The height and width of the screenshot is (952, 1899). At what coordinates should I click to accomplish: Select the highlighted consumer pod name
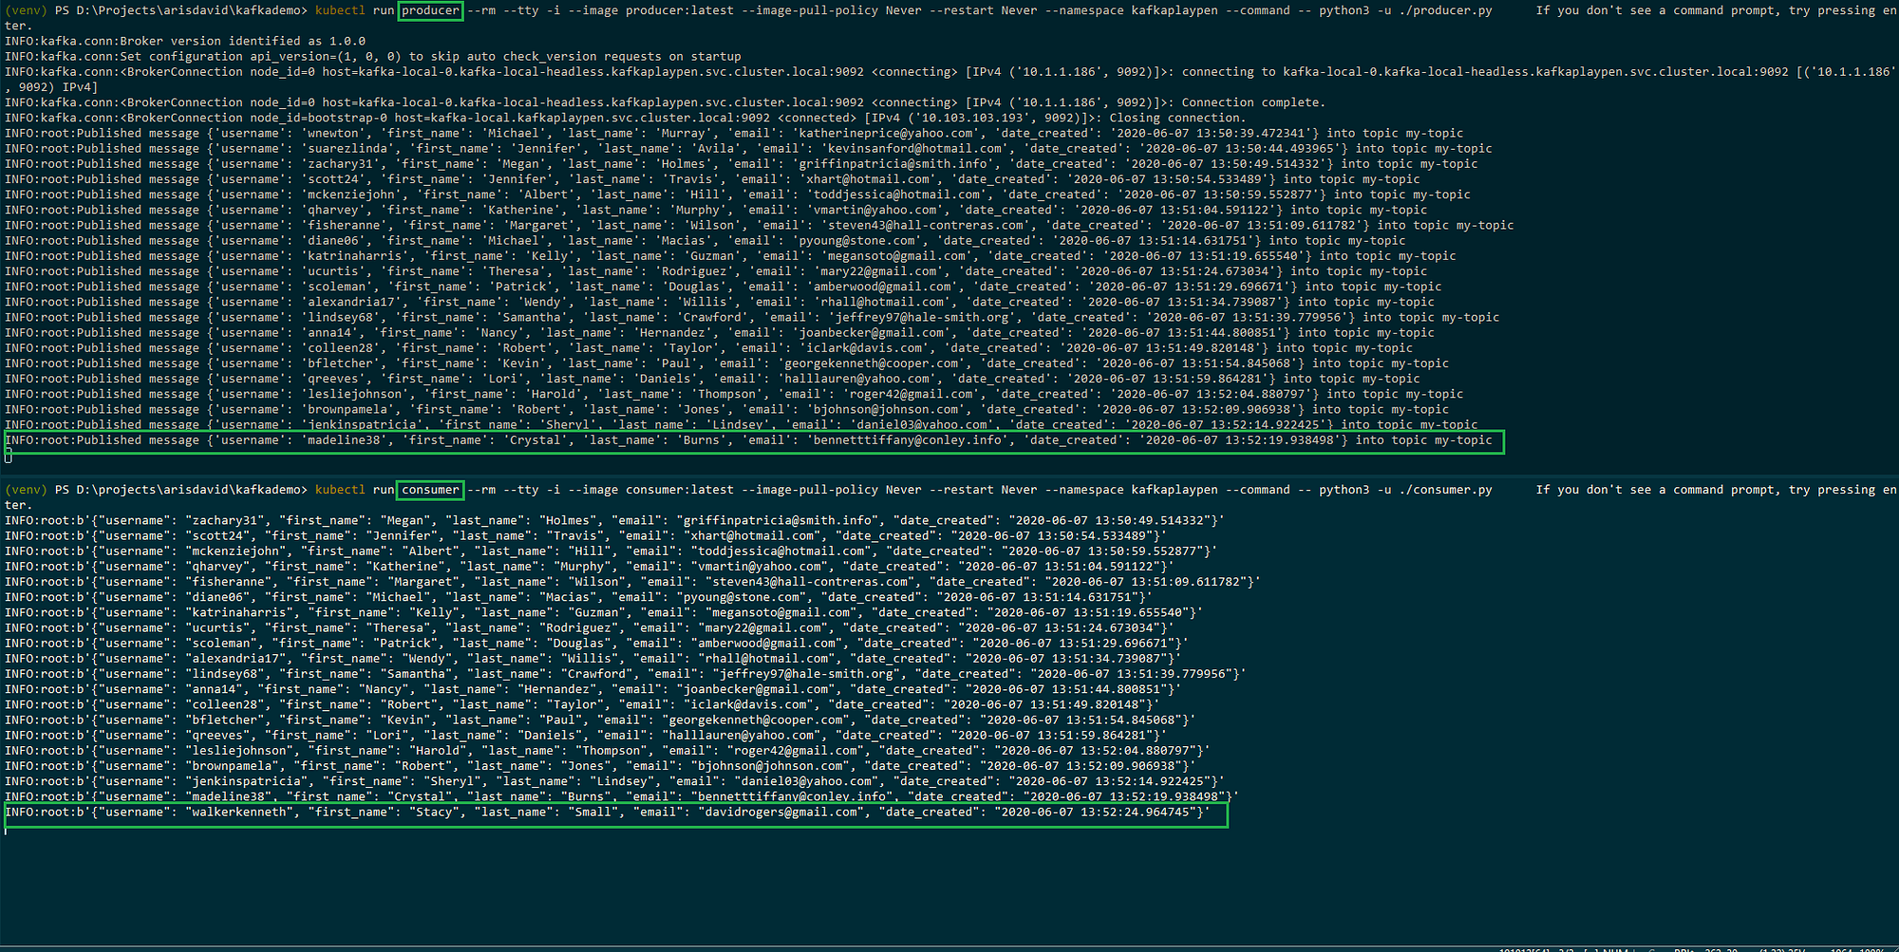click(429, 490)
